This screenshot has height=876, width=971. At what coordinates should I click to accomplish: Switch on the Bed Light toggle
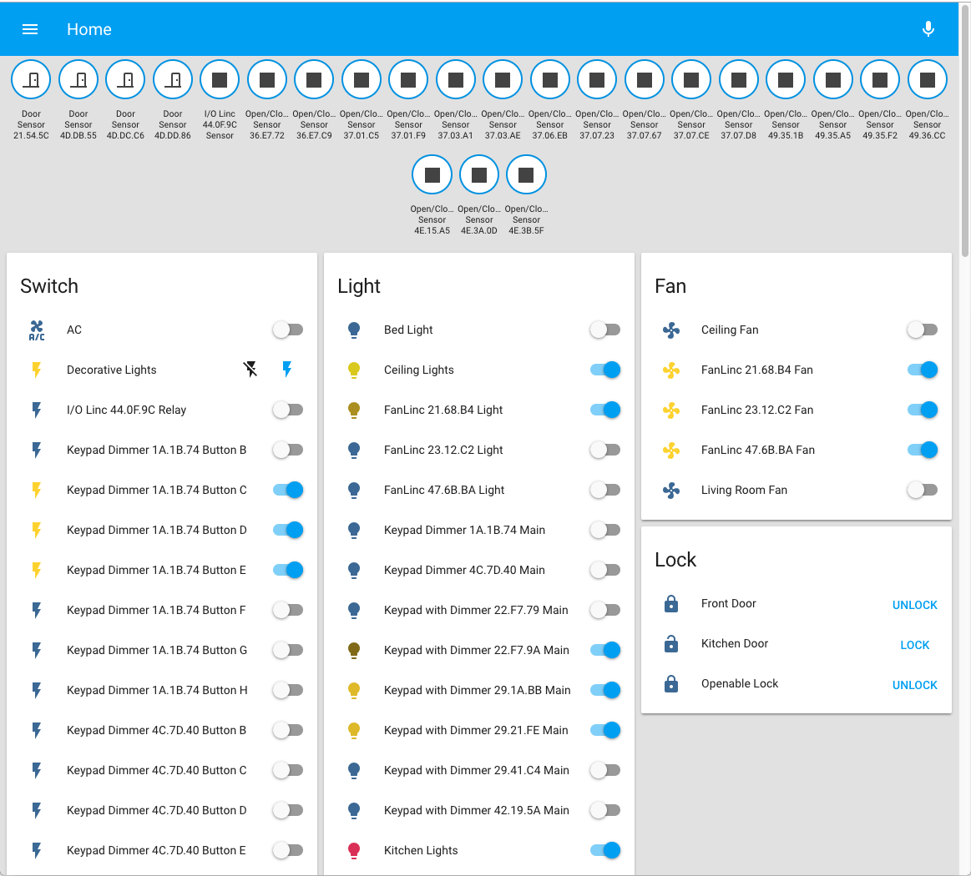605,330
